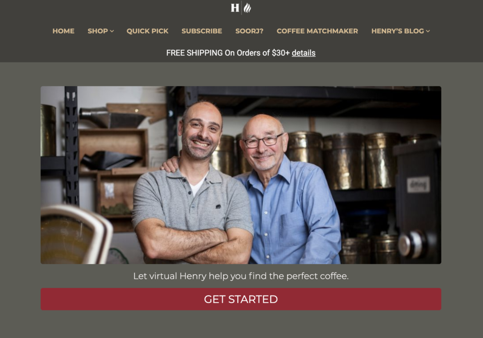
Task: Click the H letter in header logo
Action: tap(235, 8)
